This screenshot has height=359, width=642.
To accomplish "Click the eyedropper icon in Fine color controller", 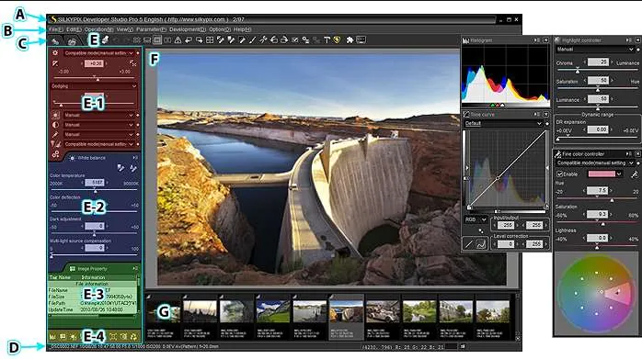I will [635, 174].
